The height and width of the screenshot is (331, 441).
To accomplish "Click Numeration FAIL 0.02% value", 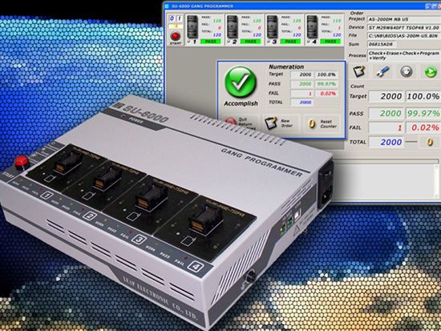I will pos(326,93).
